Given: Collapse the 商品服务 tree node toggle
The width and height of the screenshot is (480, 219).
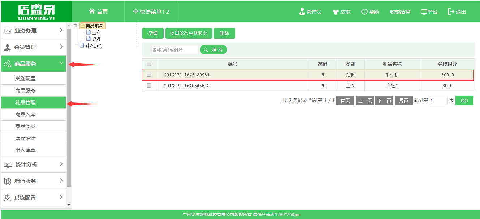Looking at the screenshot, I should [76, 26].
